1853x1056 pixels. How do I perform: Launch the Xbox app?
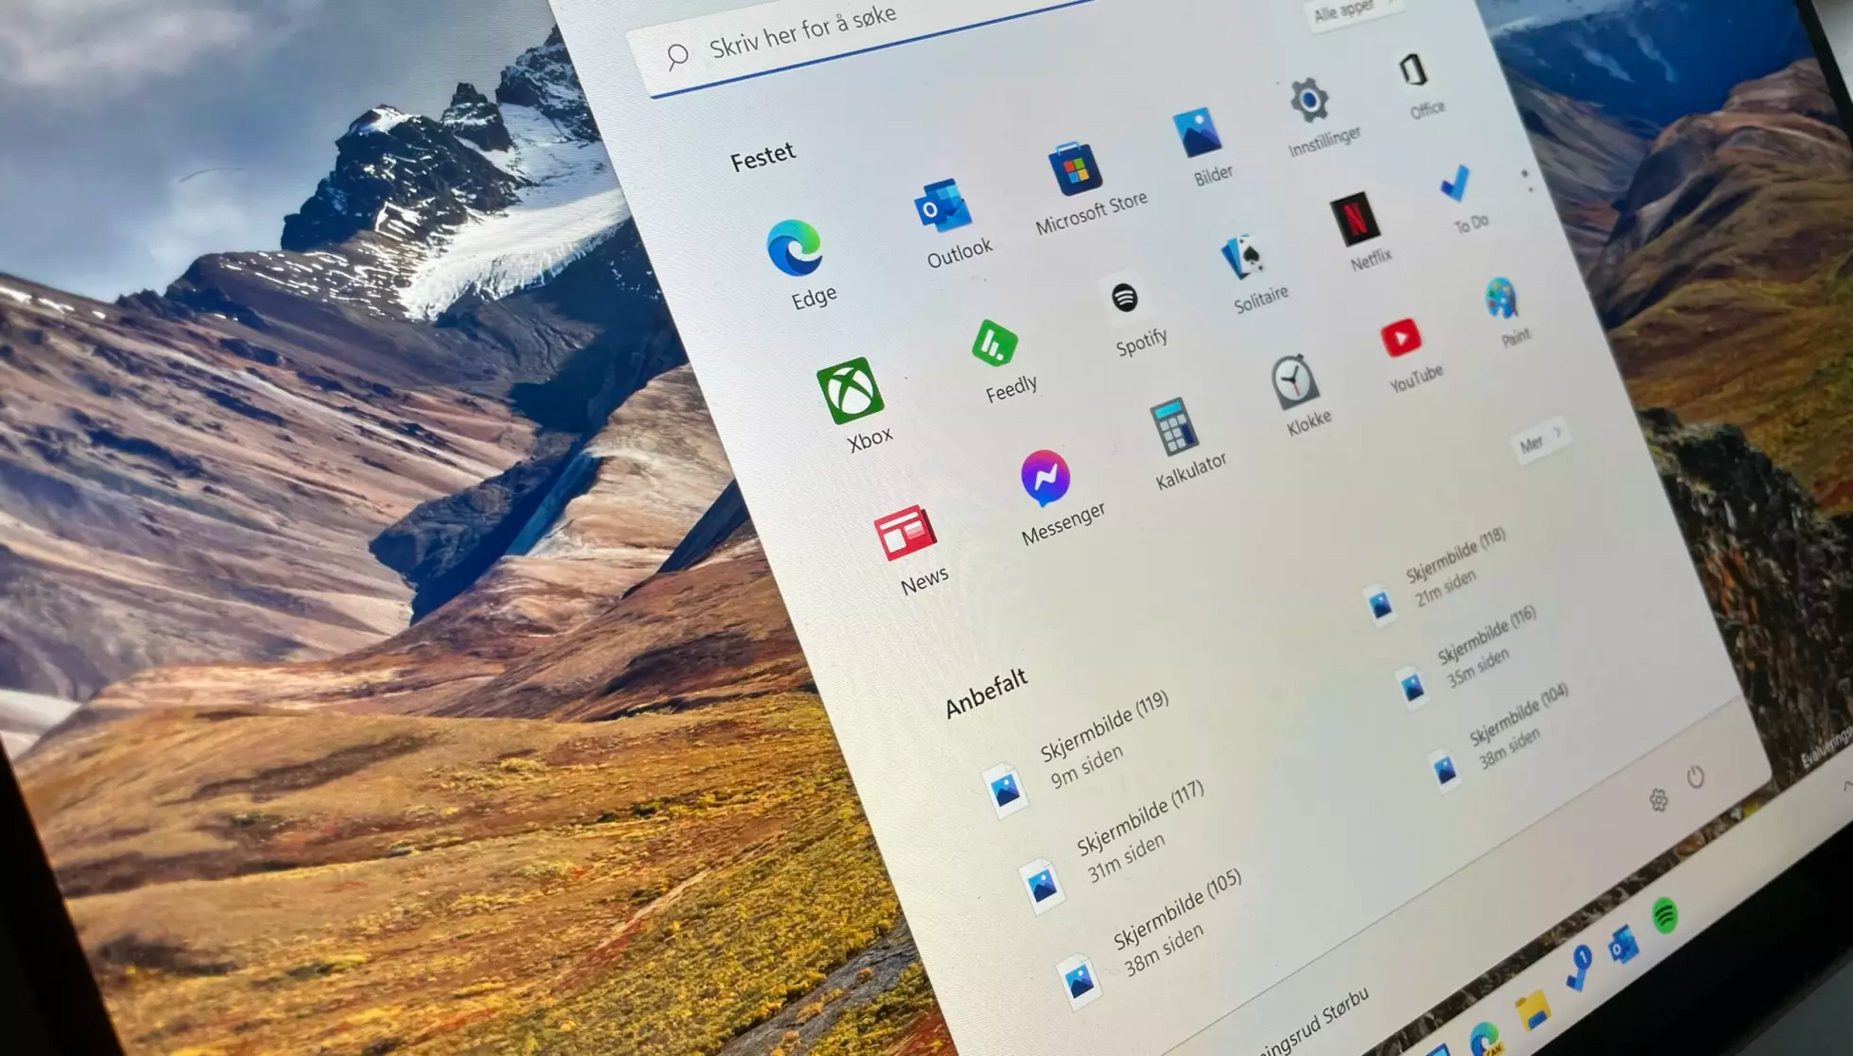[850, 391]
